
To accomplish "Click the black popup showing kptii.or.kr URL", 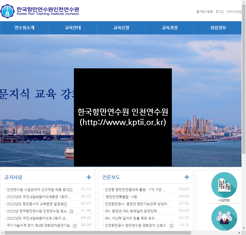I will 123,117.
